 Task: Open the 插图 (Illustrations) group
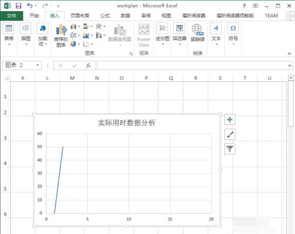coord(26,34)
